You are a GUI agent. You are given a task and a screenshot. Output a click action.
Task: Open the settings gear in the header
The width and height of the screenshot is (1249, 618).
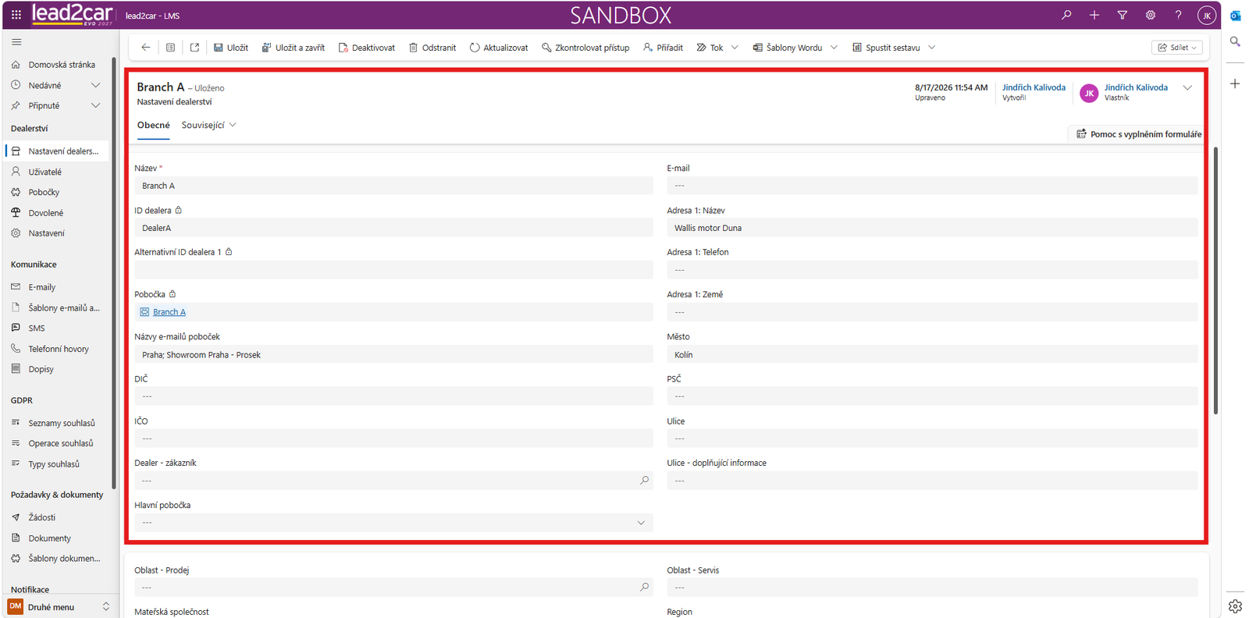1151,15
